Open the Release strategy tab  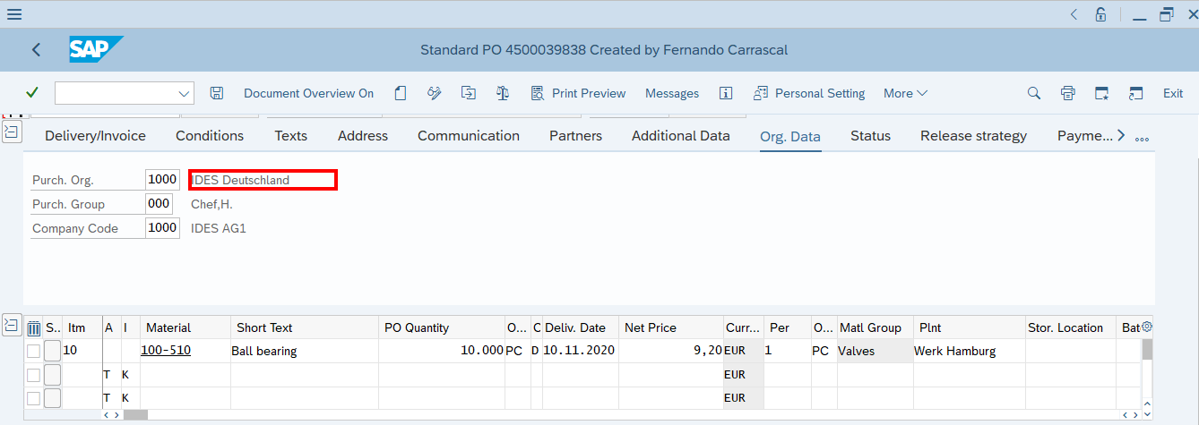pyautogui.click(x=973, y=136)
